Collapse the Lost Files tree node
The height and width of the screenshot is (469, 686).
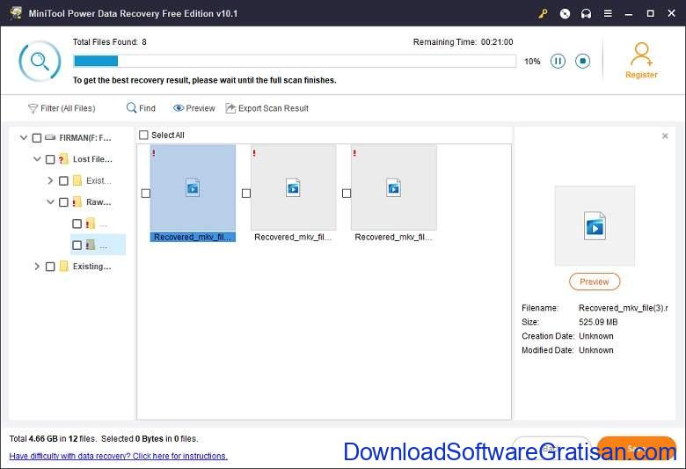pyautogui.click(x=37, y=159)
